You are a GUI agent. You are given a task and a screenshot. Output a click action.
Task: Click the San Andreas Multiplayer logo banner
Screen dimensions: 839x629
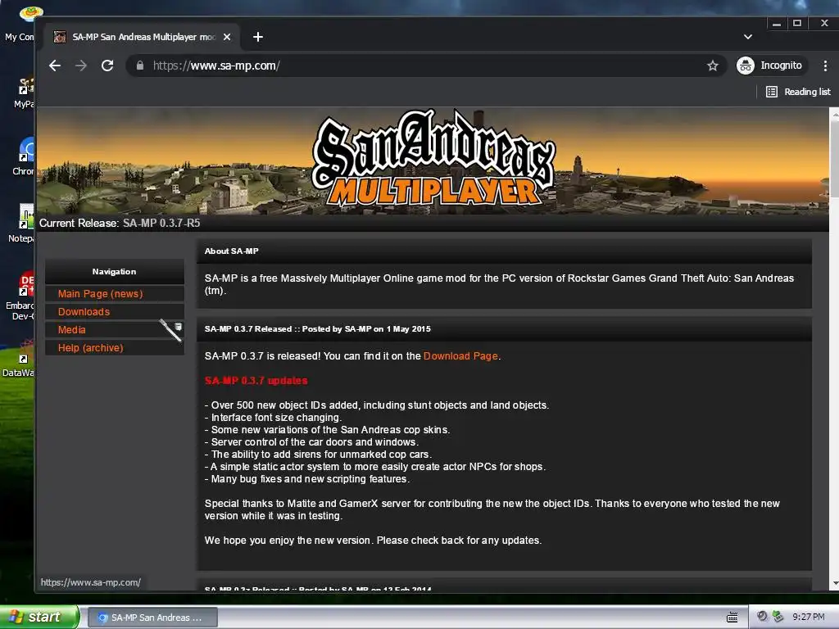tap(433, 160)
